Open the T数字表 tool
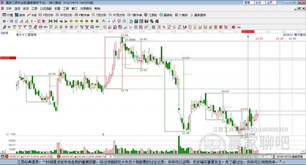The height and width of the screenshot is (165, 306). point(135,15)
